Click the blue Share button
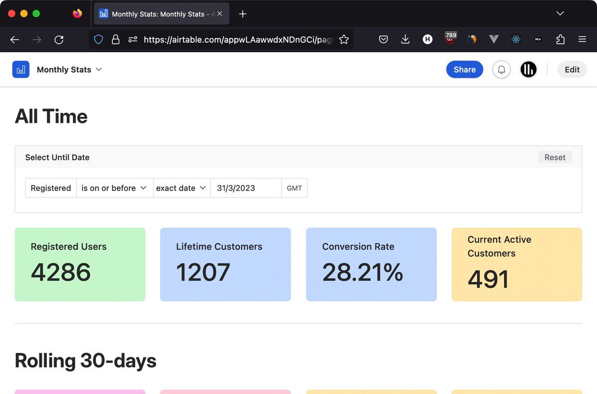 click(x=464, y=70)
